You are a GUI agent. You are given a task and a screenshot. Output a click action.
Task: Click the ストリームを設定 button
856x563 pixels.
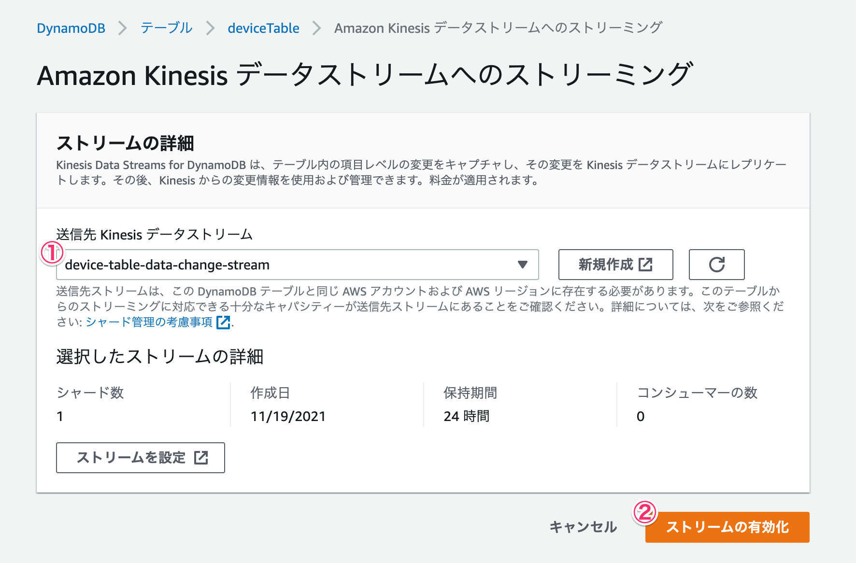pyautogui.click(x=141, y=458)
